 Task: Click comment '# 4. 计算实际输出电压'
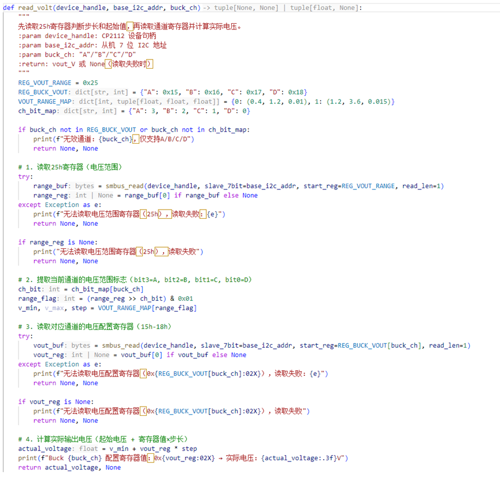102,439
